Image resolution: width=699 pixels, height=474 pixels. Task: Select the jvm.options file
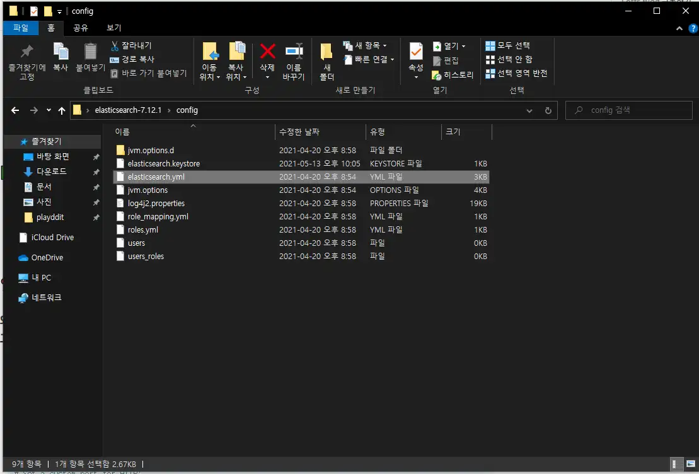pyautogui.click(x=301, y=190)
